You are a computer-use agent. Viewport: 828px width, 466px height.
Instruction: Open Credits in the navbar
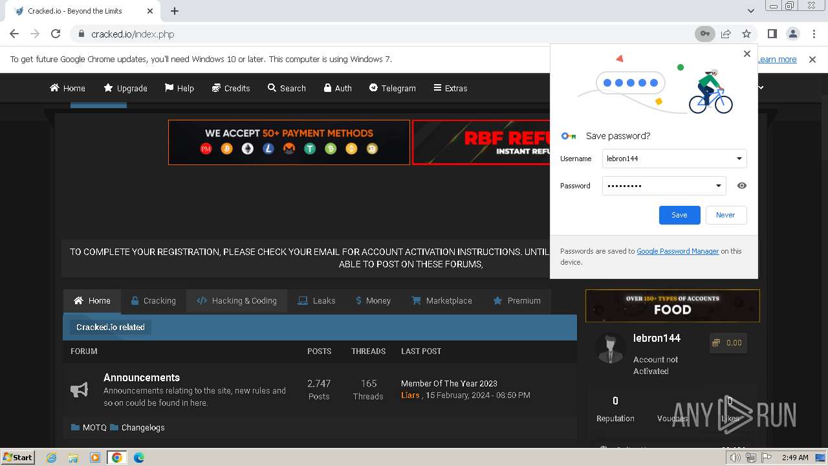[x=230, y=88]
